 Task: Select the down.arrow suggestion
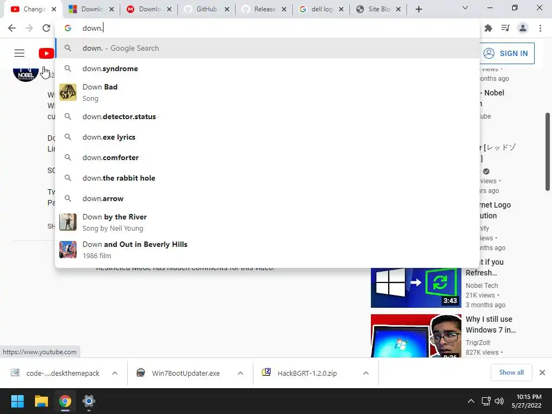click(x=267, y=198)
